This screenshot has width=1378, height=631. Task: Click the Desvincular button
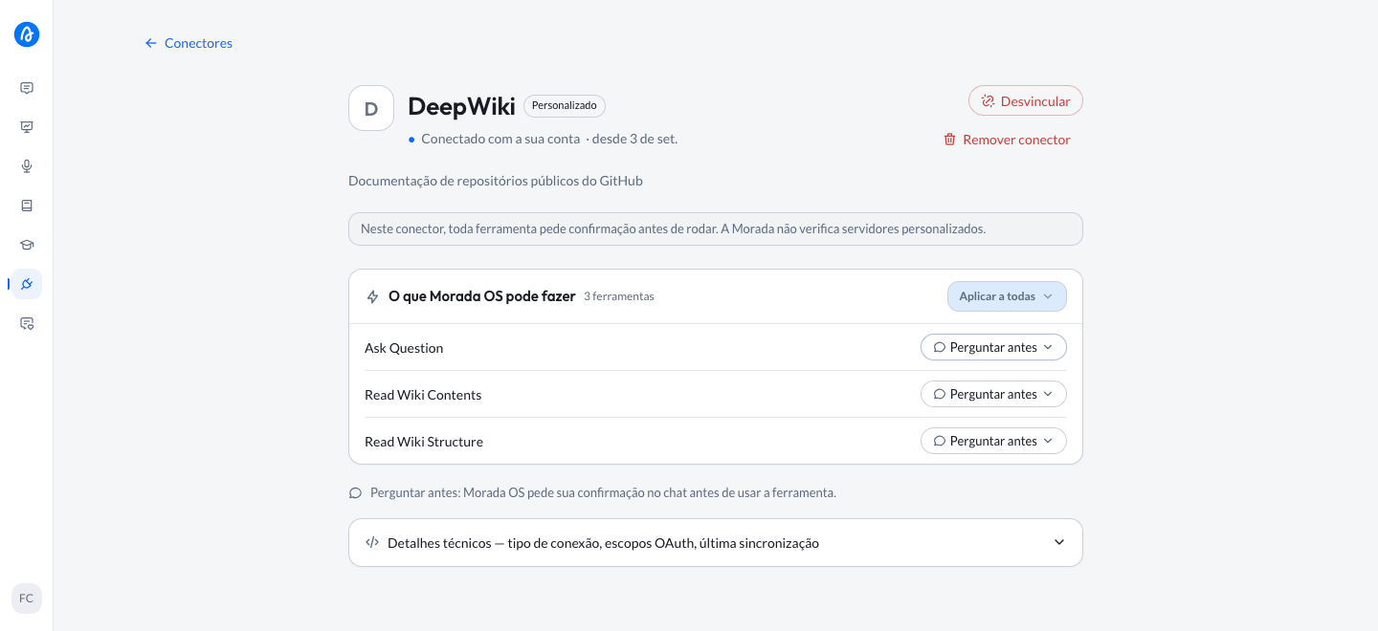pos(1026,100)
